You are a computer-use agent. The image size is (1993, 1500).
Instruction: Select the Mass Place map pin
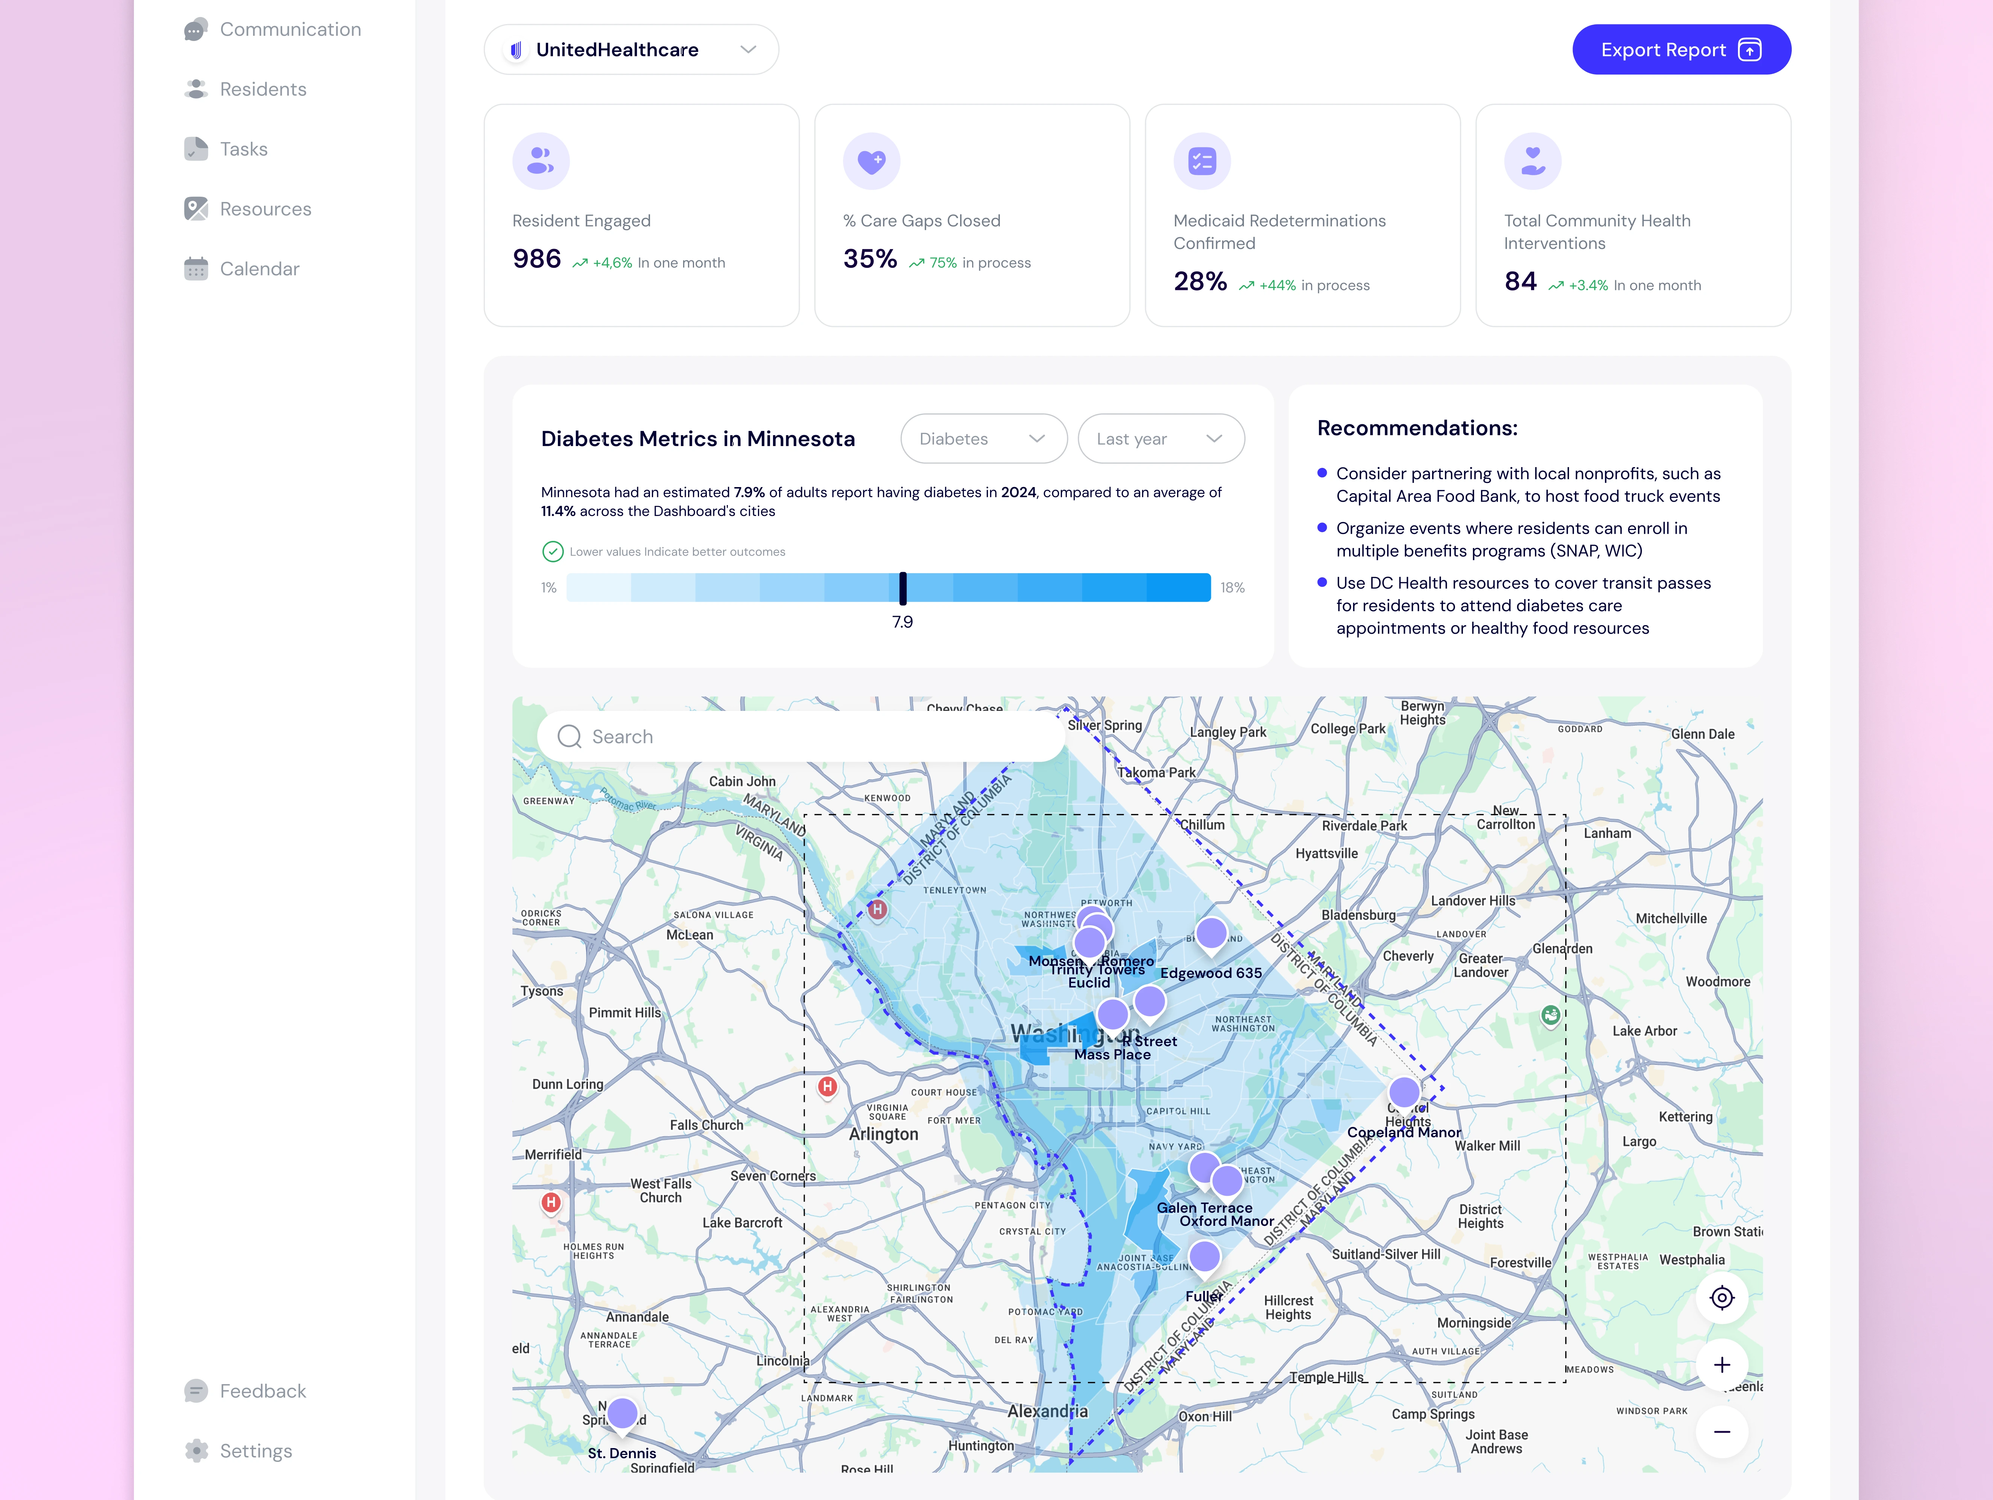[1113, 1015]
